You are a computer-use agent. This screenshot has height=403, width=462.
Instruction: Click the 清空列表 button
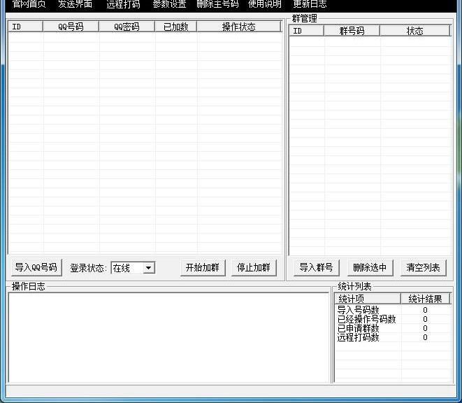(x=424, y=267)
